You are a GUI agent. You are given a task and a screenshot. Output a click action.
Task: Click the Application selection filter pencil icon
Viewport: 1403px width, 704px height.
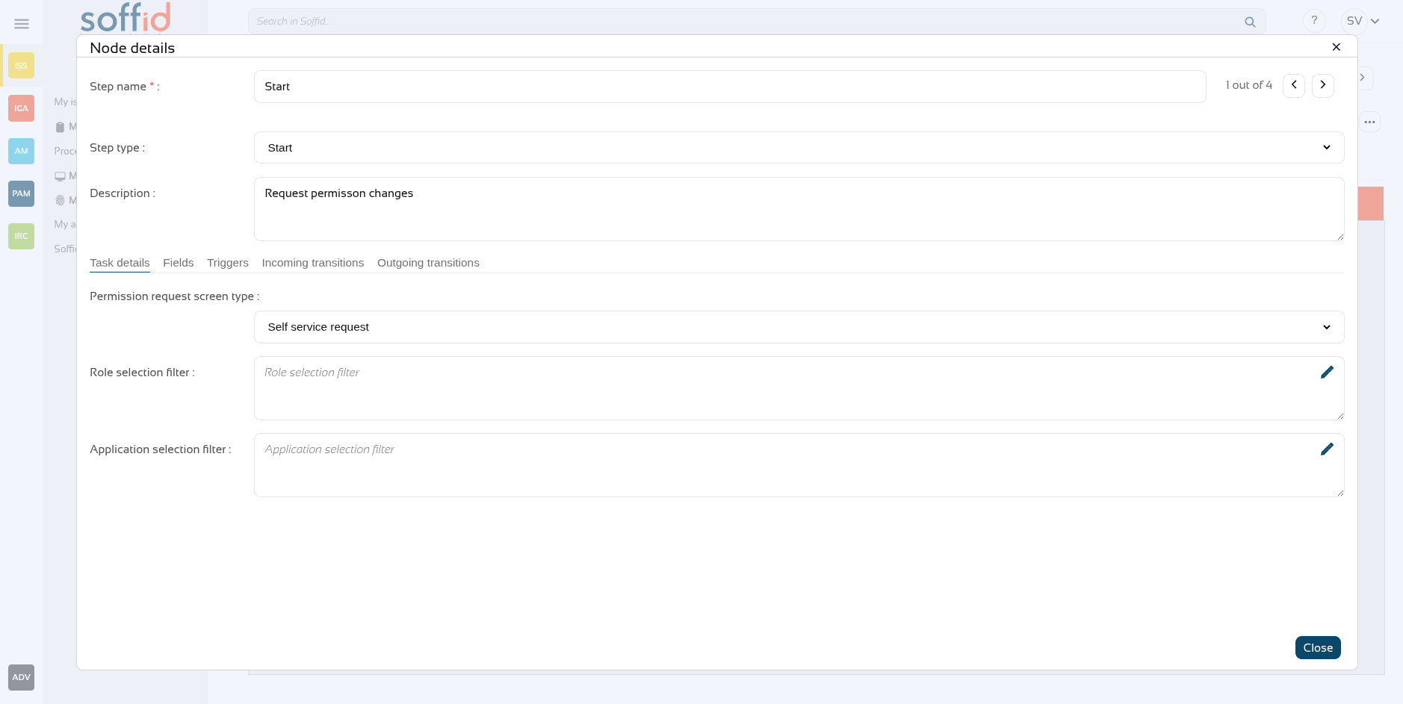[x=1327, y=449]
